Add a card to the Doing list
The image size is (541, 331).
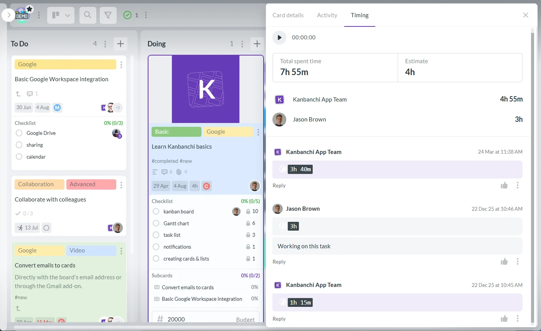point(257,44)
